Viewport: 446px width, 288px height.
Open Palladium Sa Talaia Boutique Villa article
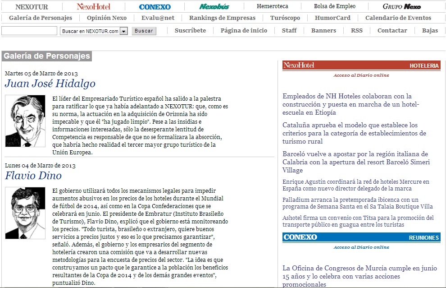tap(358, 203)
